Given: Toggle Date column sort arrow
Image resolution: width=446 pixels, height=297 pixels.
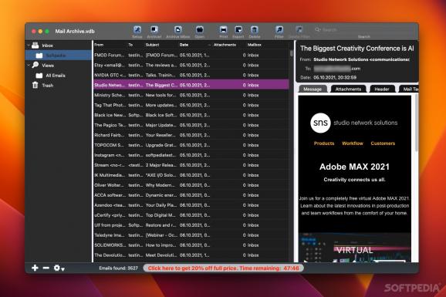Looking at the screenshot, I should point(209,45).
